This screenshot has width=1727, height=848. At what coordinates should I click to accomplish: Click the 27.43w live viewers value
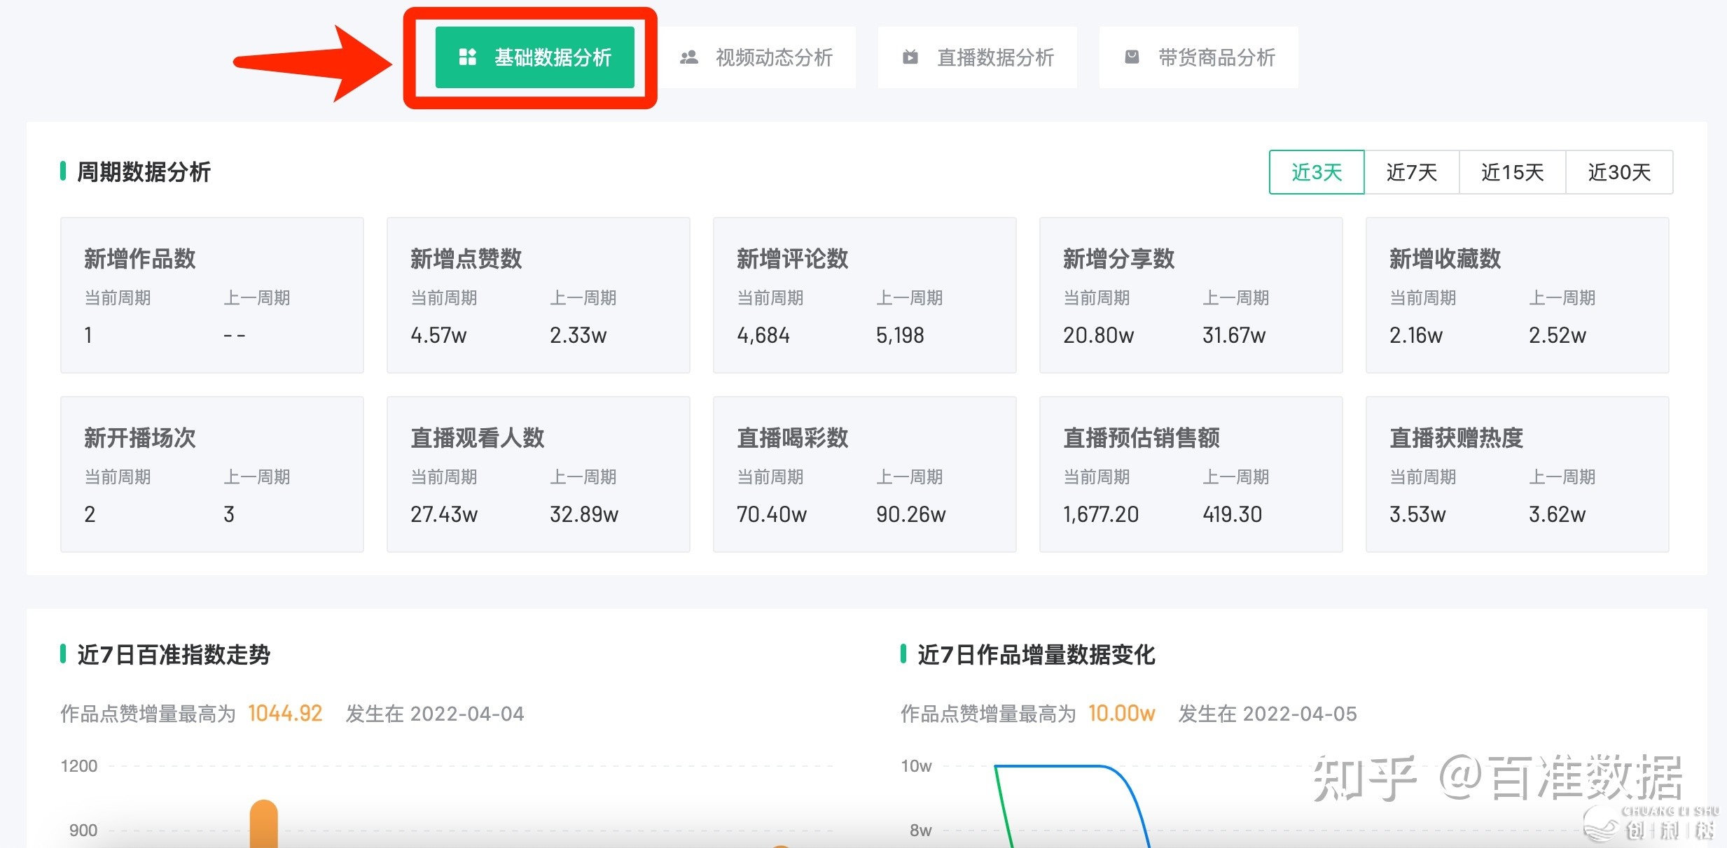click(444, 515)
